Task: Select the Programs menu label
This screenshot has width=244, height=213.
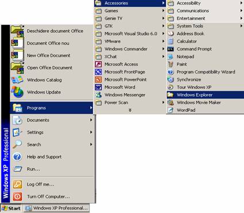Action: (x=36, y=108)
